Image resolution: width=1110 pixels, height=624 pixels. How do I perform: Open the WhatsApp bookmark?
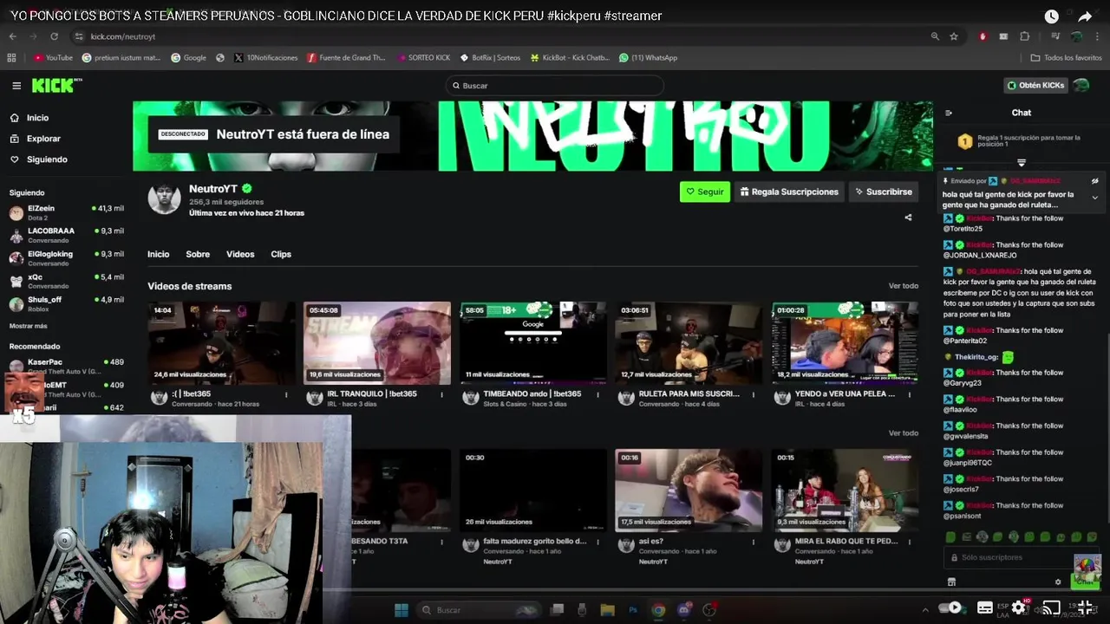click(648, 58)
